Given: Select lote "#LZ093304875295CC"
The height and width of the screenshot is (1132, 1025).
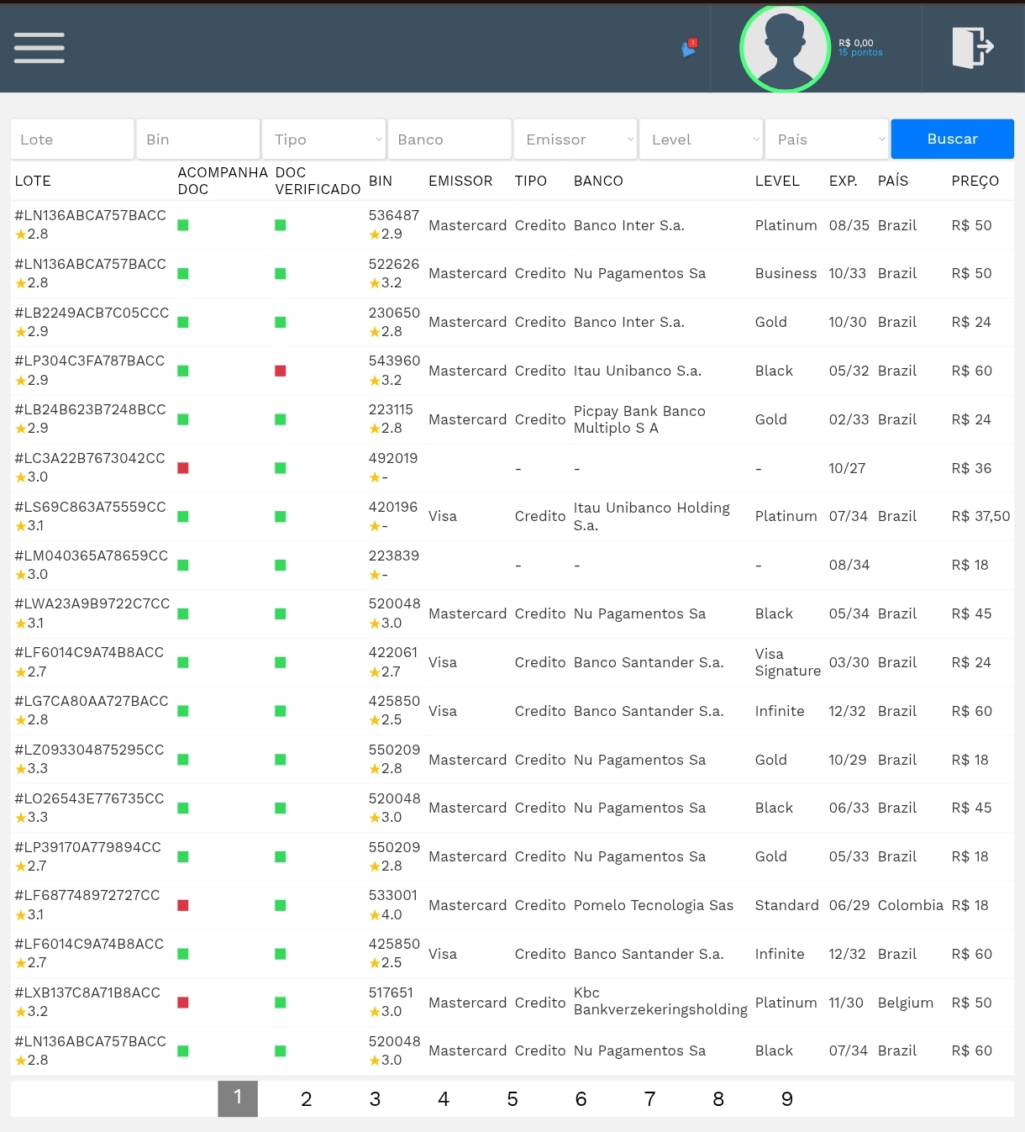Looking at the screenshot, I should (x=89, y=750).
